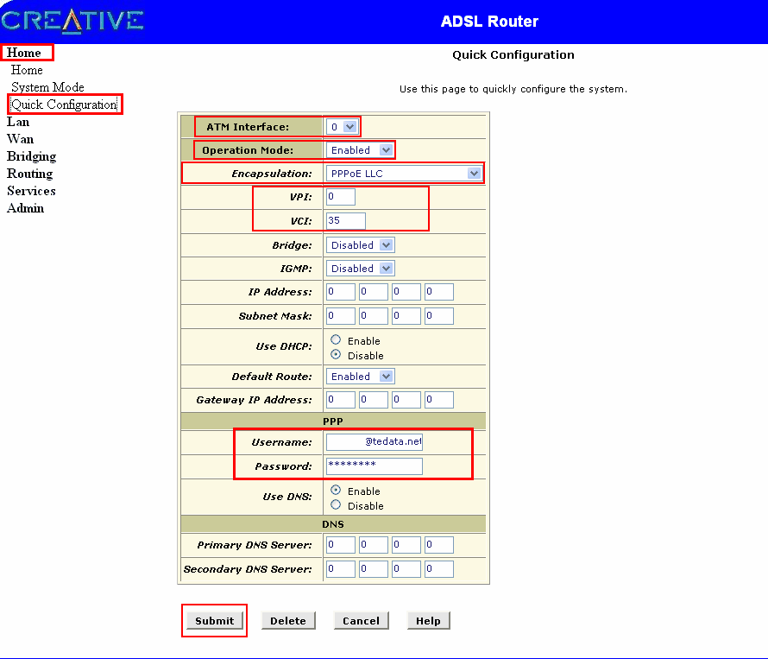The width and height of the screenshot is (768, 659).
Task: Select Enable for Use DNS
Action: click(x=336, y=491)
